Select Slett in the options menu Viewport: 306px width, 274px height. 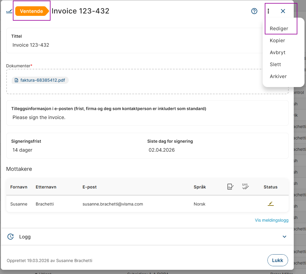click(x=275, y=65)
